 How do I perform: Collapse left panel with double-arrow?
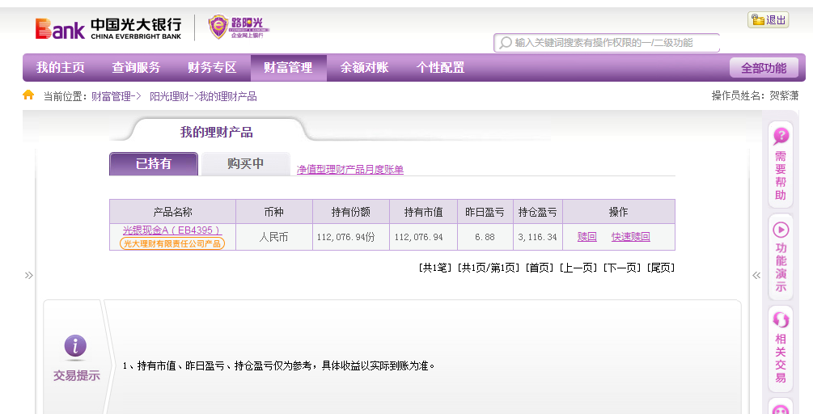click(29, 275)
